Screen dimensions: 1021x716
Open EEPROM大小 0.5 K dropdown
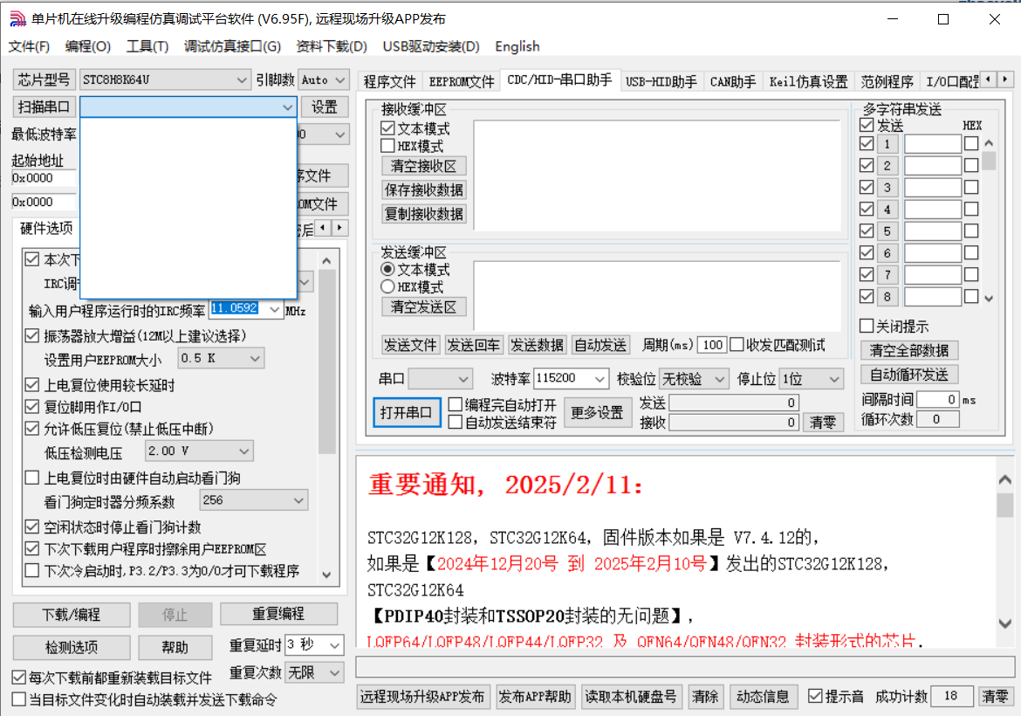click(222, 358)
